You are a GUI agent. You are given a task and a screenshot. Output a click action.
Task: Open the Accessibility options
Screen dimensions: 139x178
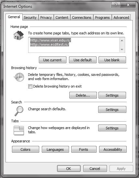click(x=113, y=149)
